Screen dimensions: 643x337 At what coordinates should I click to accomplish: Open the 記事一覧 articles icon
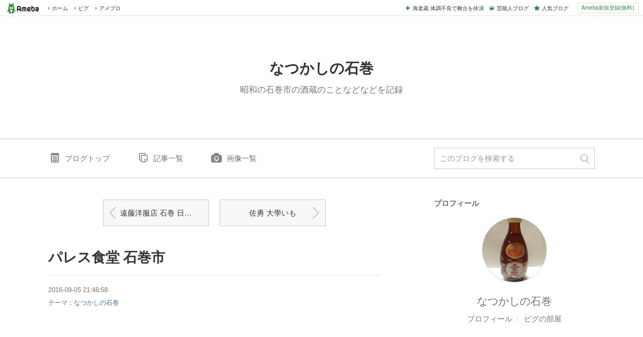143,158
